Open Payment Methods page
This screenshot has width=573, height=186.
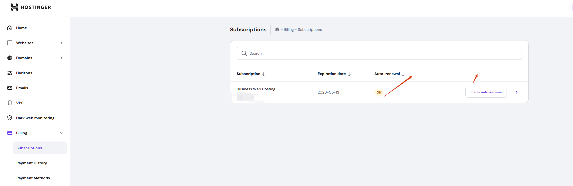pos(33,178)
